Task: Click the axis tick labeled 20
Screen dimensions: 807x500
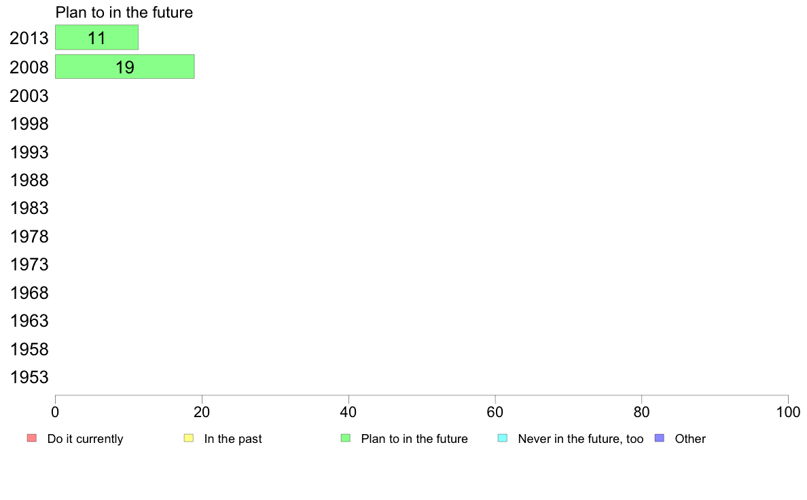Action: (202, 412)
